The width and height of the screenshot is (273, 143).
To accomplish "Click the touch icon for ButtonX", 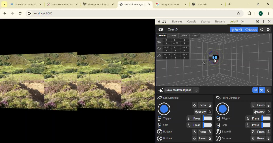I will (x=194, y=138).
